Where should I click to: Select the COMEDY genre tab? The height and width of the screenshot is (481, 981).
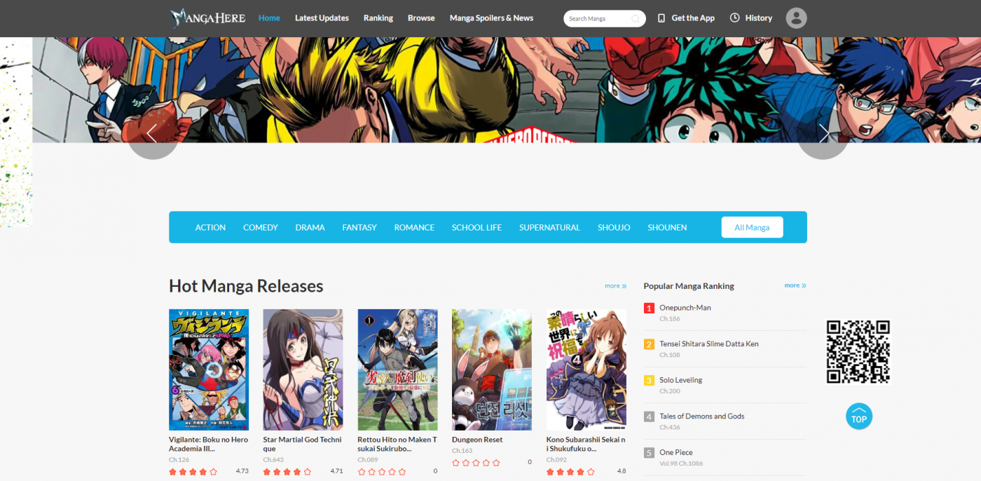[261, 227]
